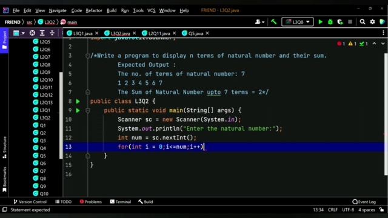
Task: Open the Refactor menu
Action: pos(94,10)
